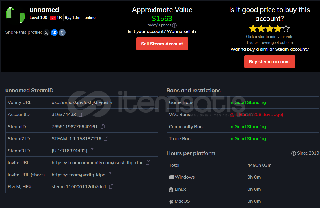This screenshot has height=208, width=320.
Task: Click the Buy steam account button
Action: 269,61
